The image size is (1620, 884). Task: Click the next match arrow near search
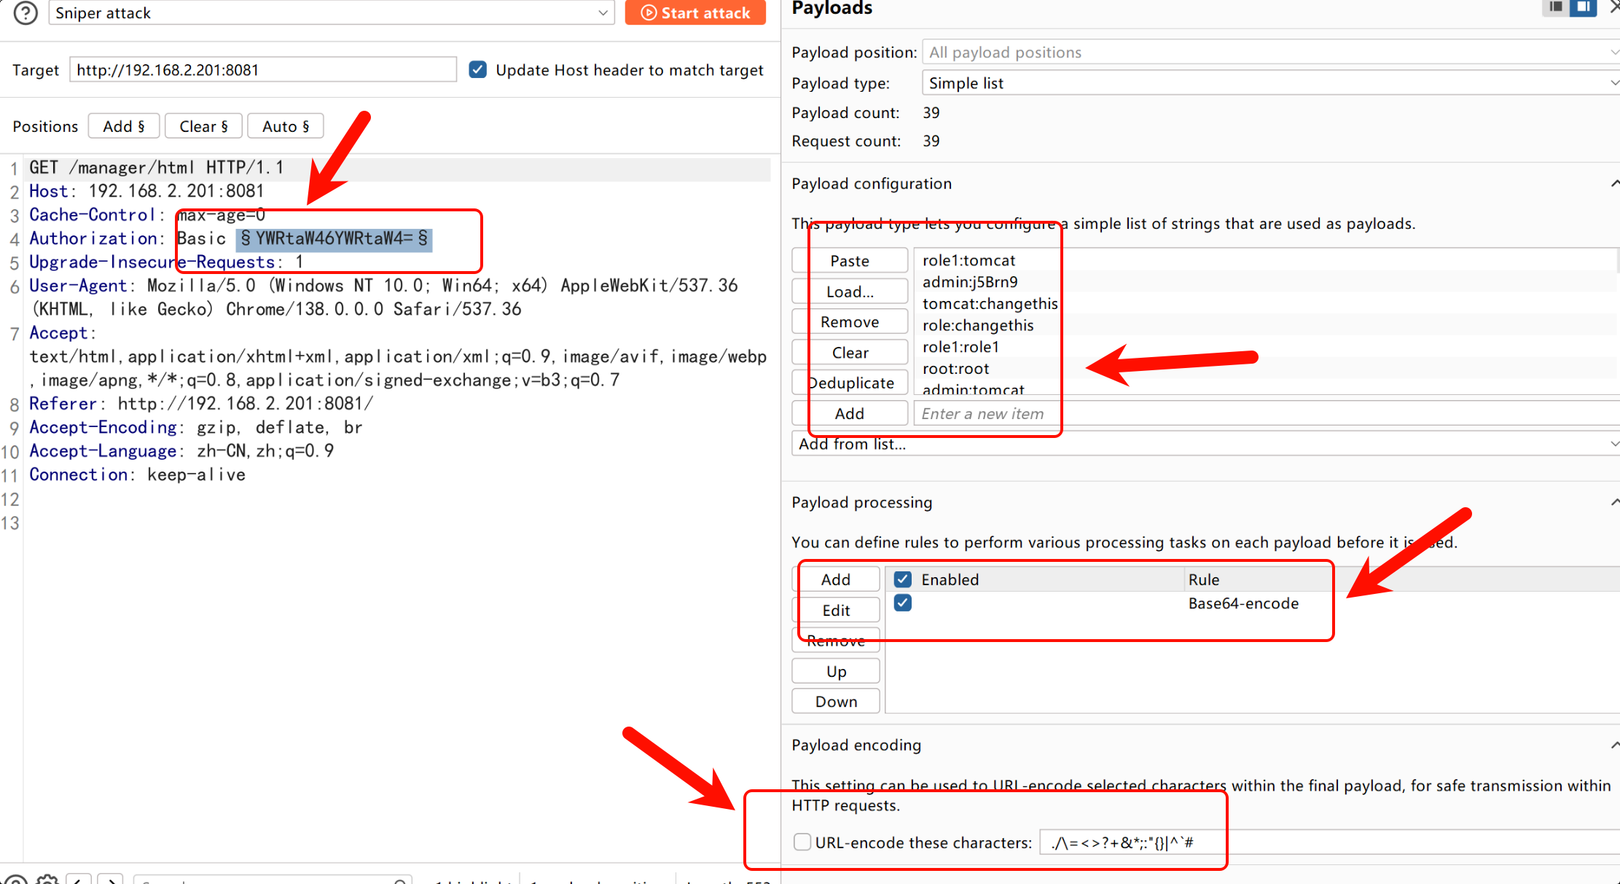(111, 880)
